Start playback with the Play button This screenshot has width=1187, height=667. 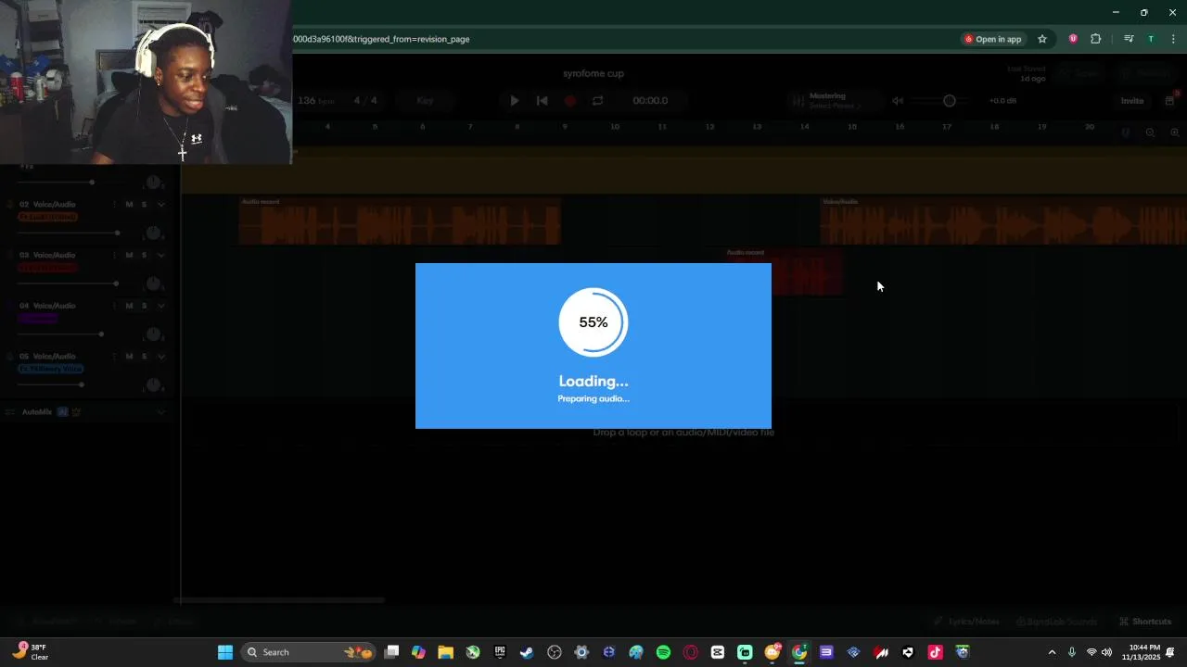[x=515, y=101]
